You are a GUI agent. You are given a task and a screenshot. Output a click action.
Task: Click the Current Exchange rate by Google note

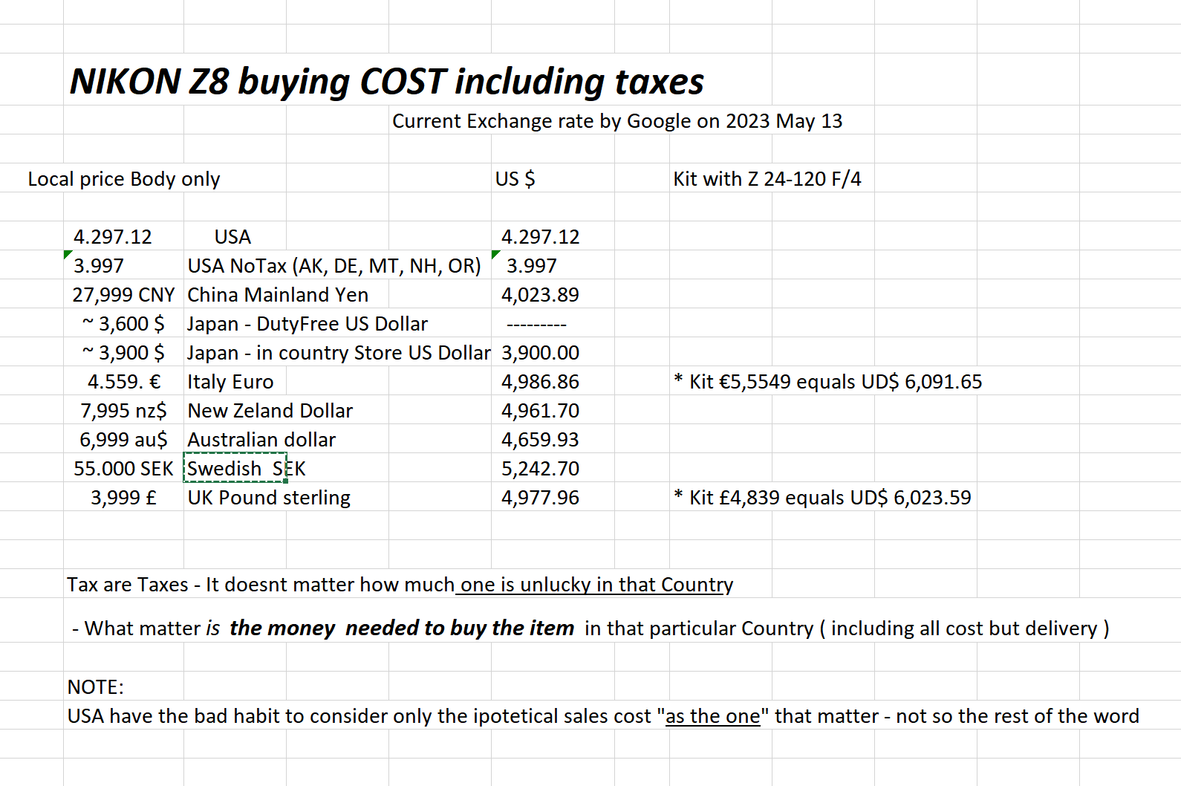coord(616,121)
